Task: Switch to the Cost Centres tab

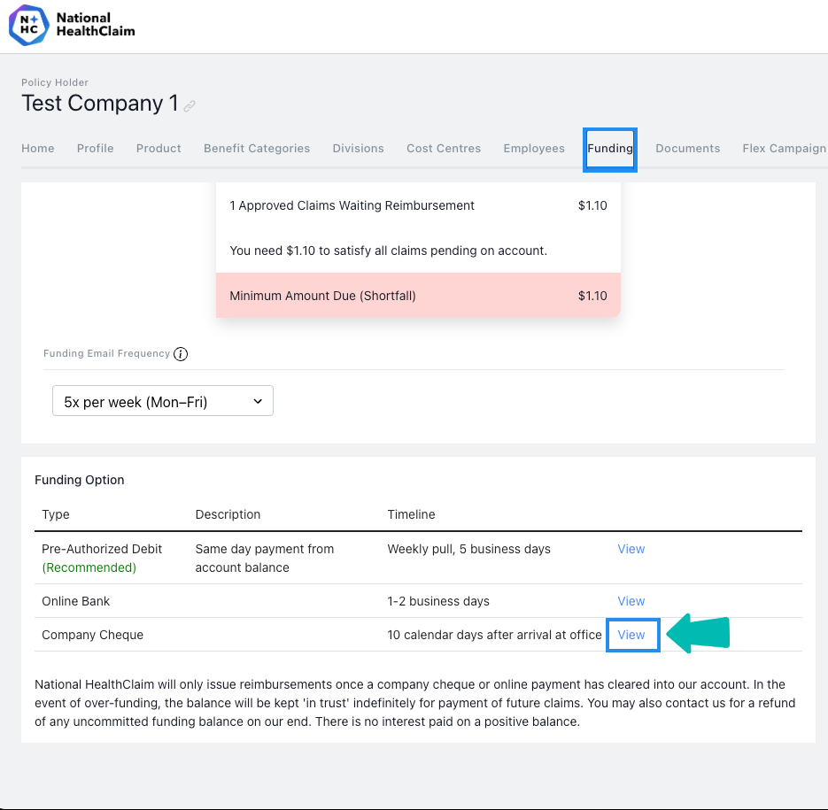Action: coord(444,149)
